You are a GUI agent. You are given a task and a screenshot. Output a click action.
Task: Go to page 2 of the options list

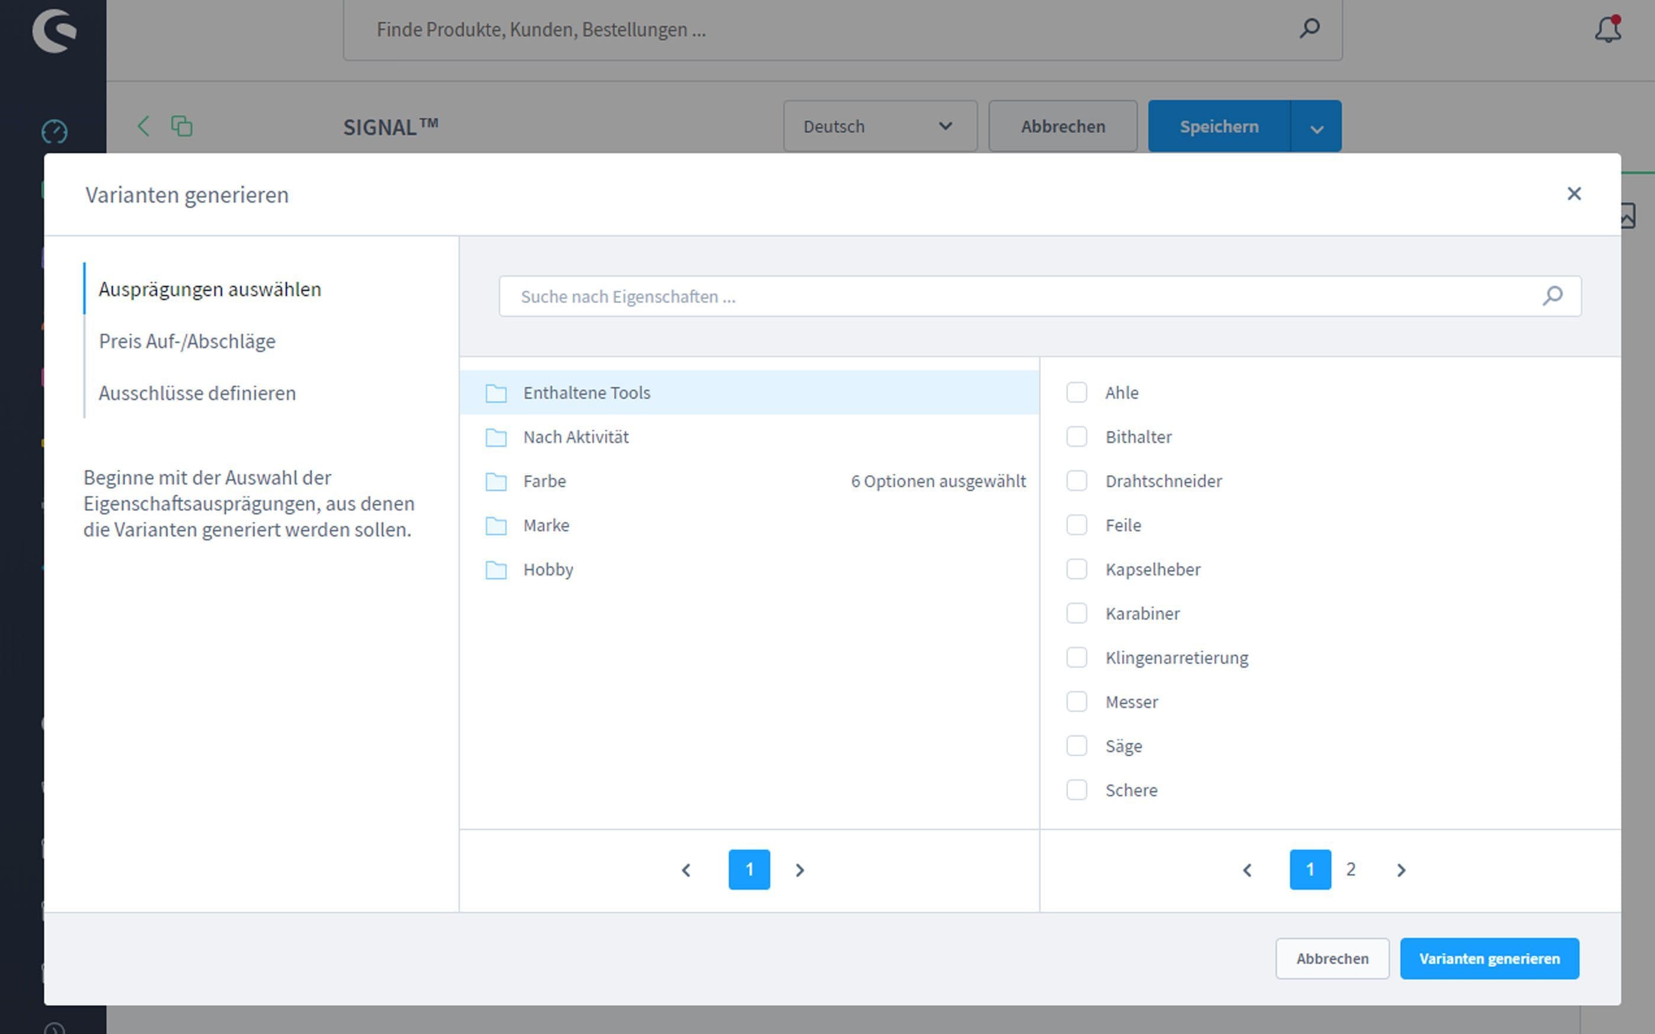pos(1351,869)
